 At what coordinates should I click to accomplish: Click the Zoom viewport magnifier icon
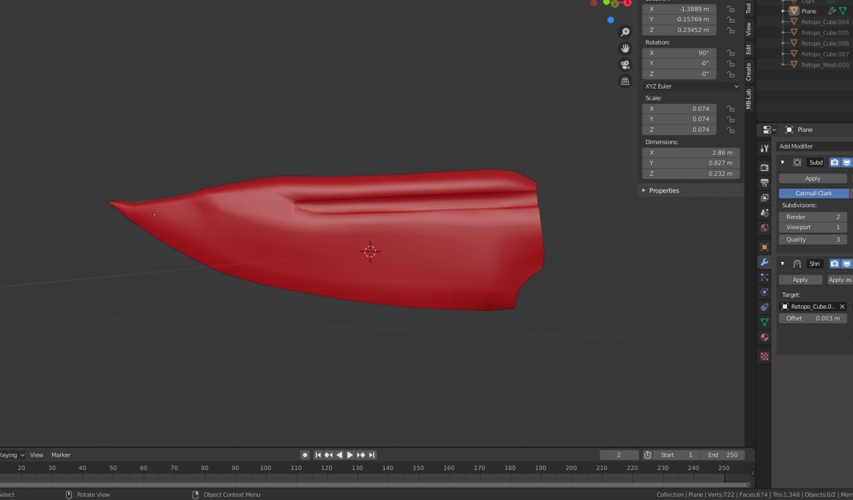coord(625,32)
